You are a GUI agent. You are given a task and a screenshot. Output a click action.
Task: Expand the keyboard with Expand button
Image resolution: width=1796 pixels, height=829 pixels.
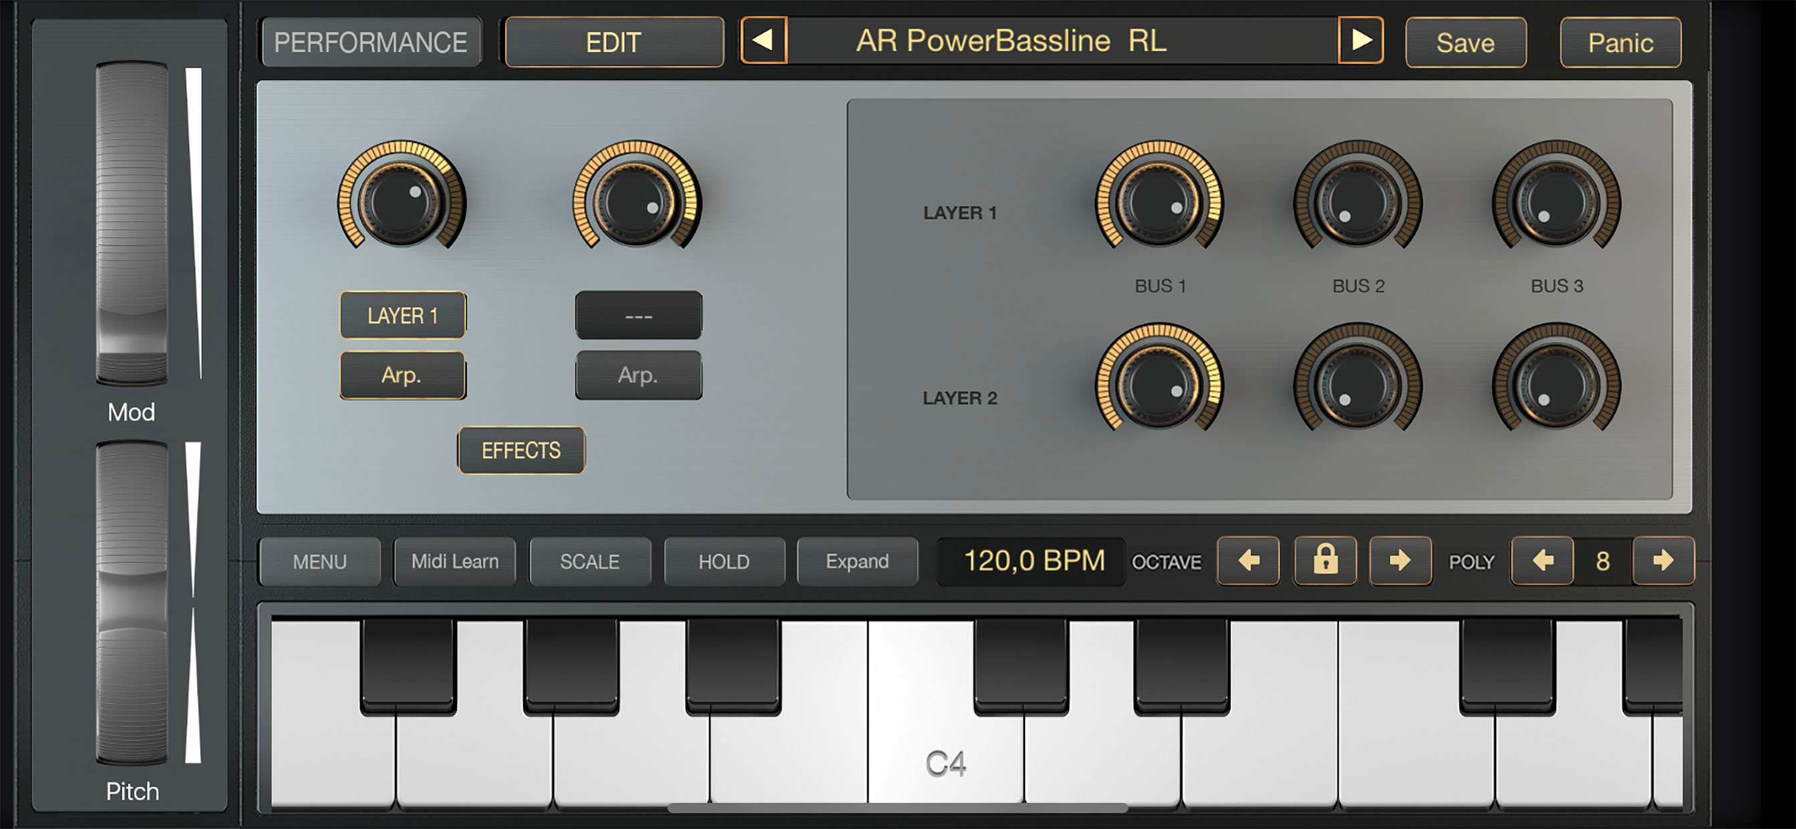857,561
